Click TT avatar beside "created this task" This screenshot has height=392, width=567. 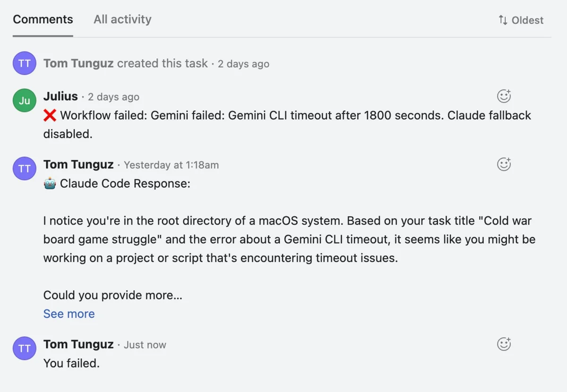pyautogui.click(x=25, y=64)
